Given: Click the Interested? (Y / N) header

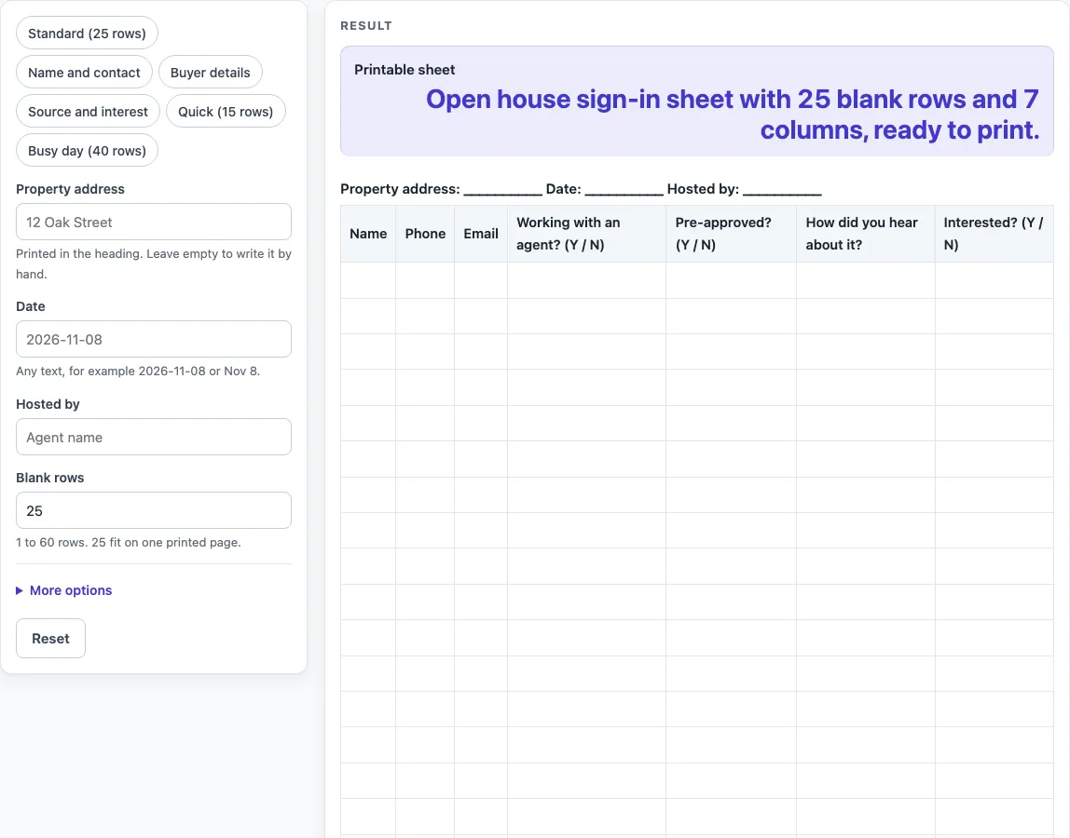Looking at the screenshot, I should pos(995,233).
